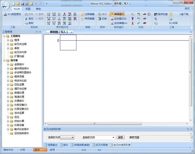Viewport: 195px width, 154px height.
Task: Open the 帮助 ribbon tab
Action: point(38,9)
